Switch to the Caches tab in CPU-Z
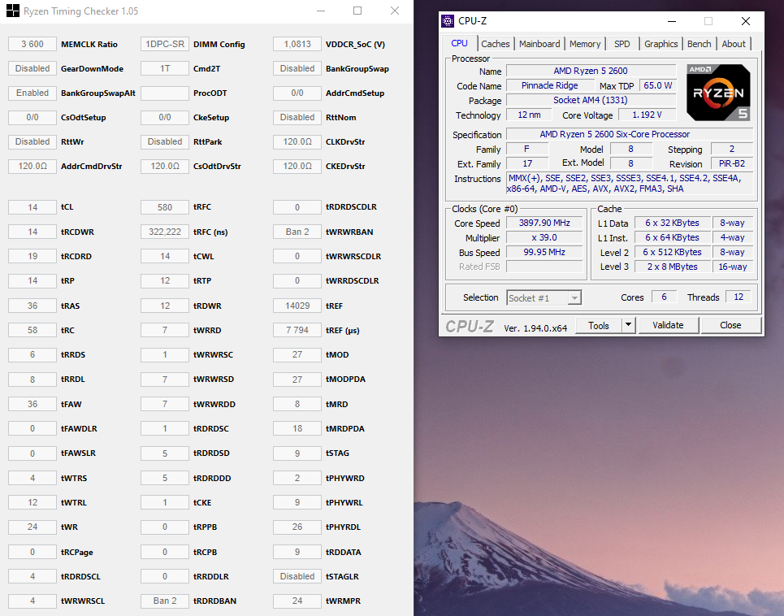The image size is (784, 616). 495,44
